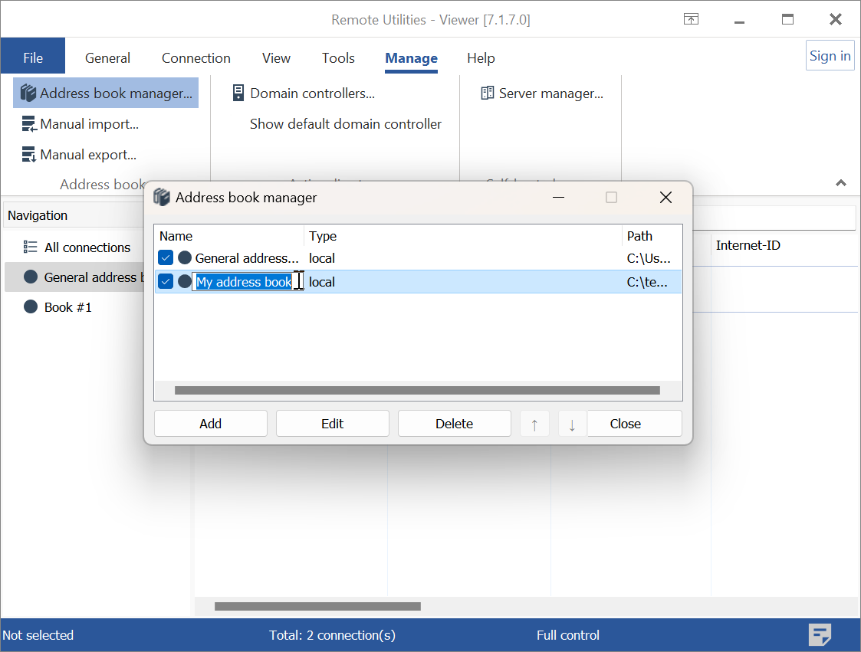The image size is (861, 652).
Task: Select the All connections list icon
Action: 31,247
